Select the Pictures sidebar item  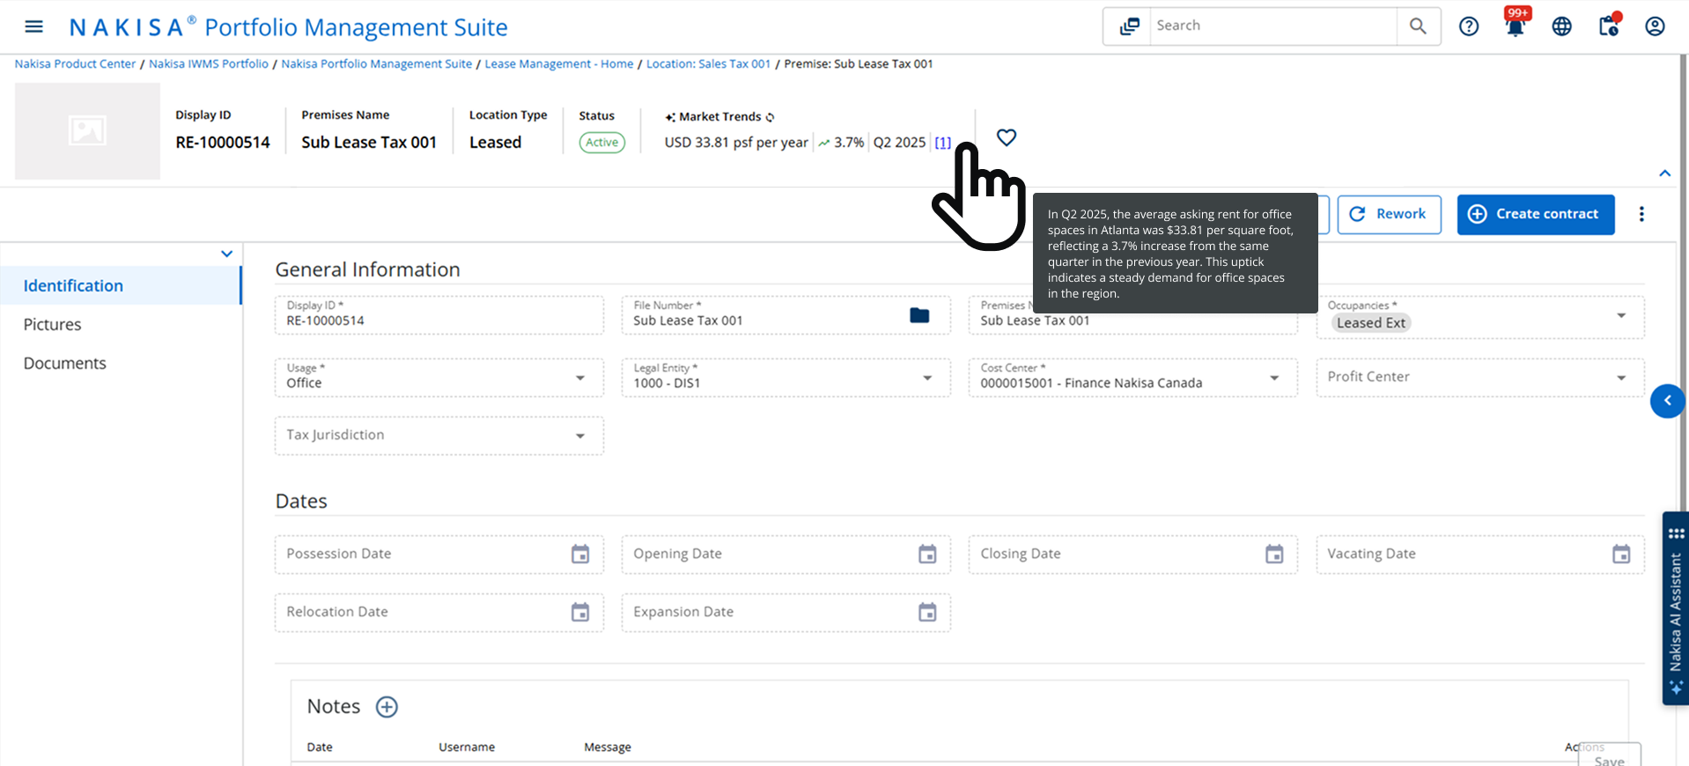52,325
